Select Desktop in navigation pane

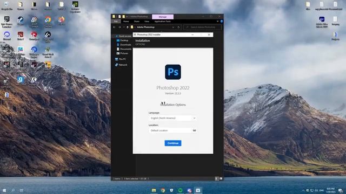coord(123,40)
